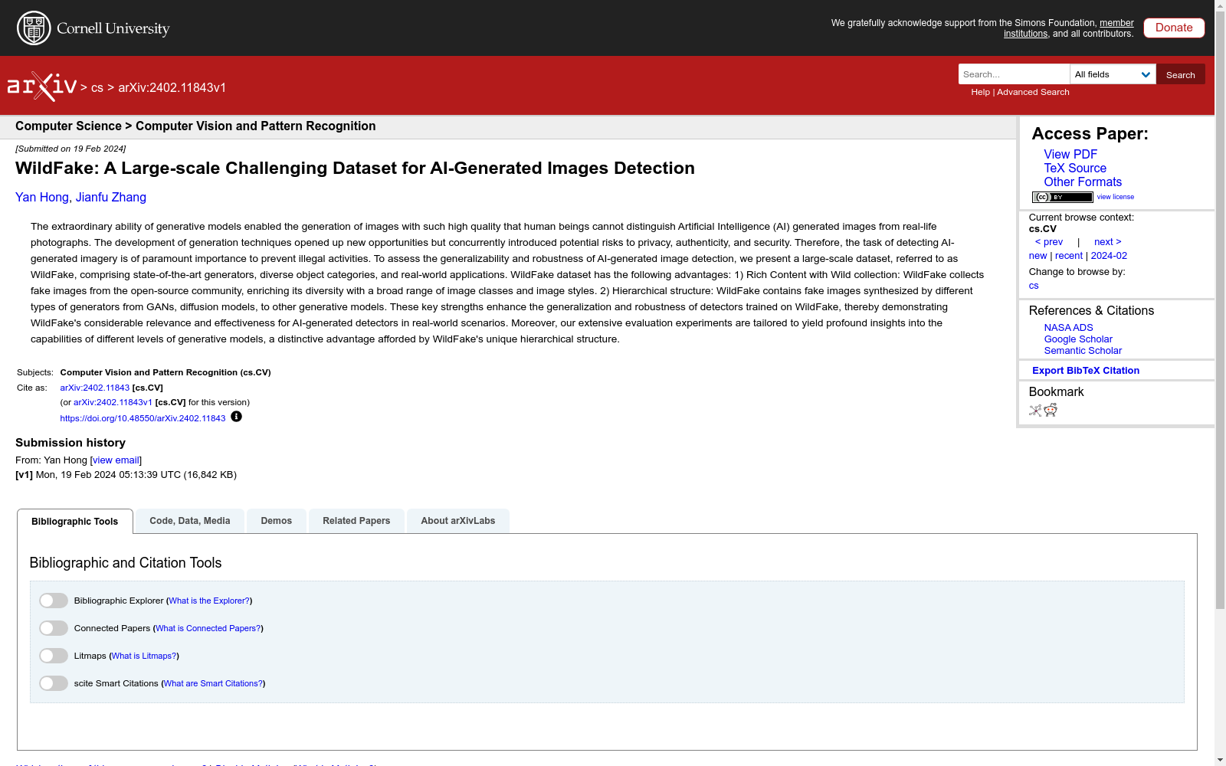1226x766 pixels.
Task: Click the scrollbar down arrow
Action: (x=1220, y=760)
